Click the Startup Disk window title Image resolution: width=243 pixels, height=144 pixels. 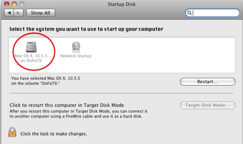point(122,4)
